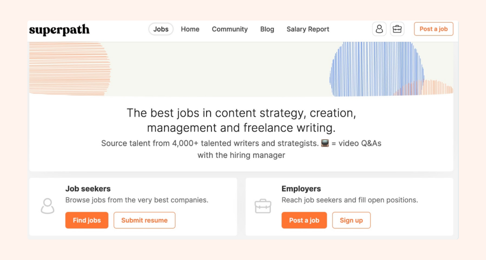
Task: Go to the Home nav item
Action: [x=190, y=29]
